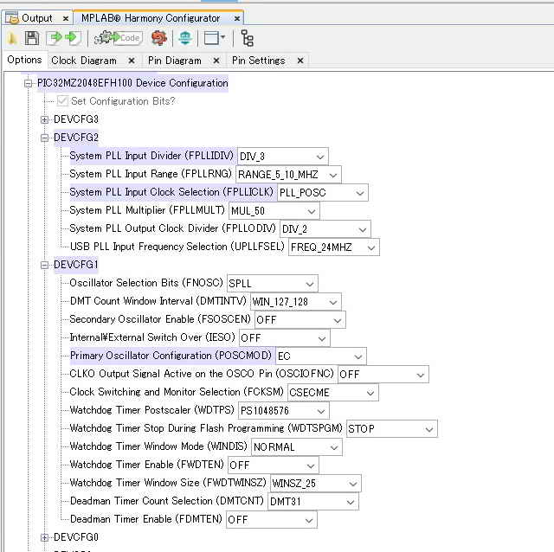Click the tree hierarchy view icon
554x552 pixels.
point(247,38)
